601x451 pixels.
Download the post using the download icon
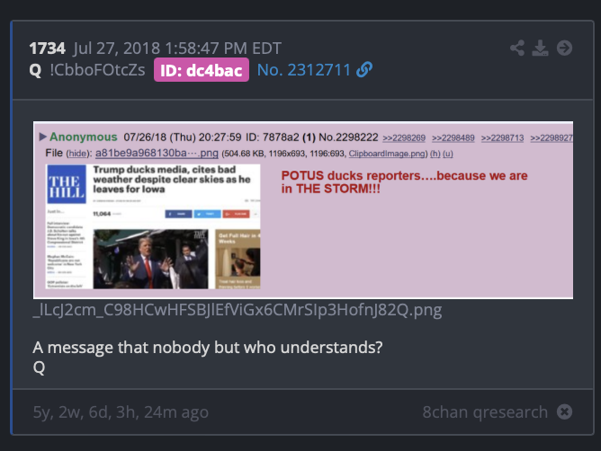pyautogui.click(x=540, y=48)
